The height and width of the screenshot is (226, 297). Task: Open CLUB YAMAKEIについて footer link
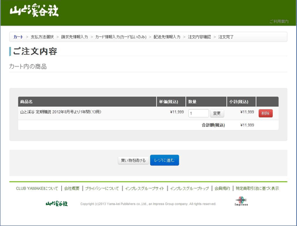(x=37, y=189)
